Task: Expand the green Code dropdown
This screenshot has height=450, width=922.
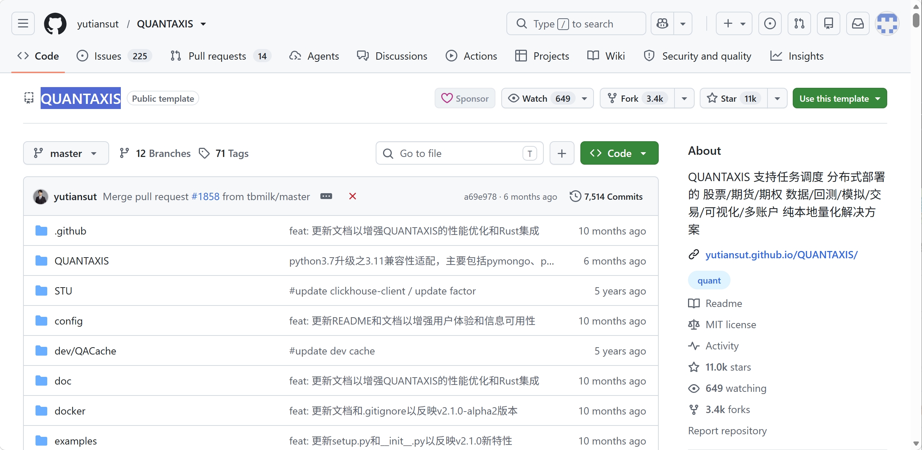Action: (x=619, y=153)
